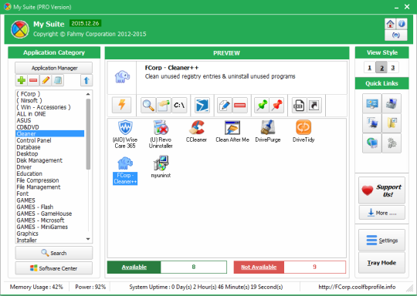Run app with the lightning bolt icon

click(x=122, y=105)
